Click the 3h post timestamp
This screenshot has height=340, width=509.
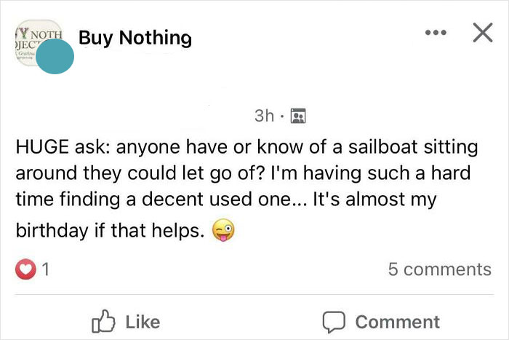coord(264,116)
